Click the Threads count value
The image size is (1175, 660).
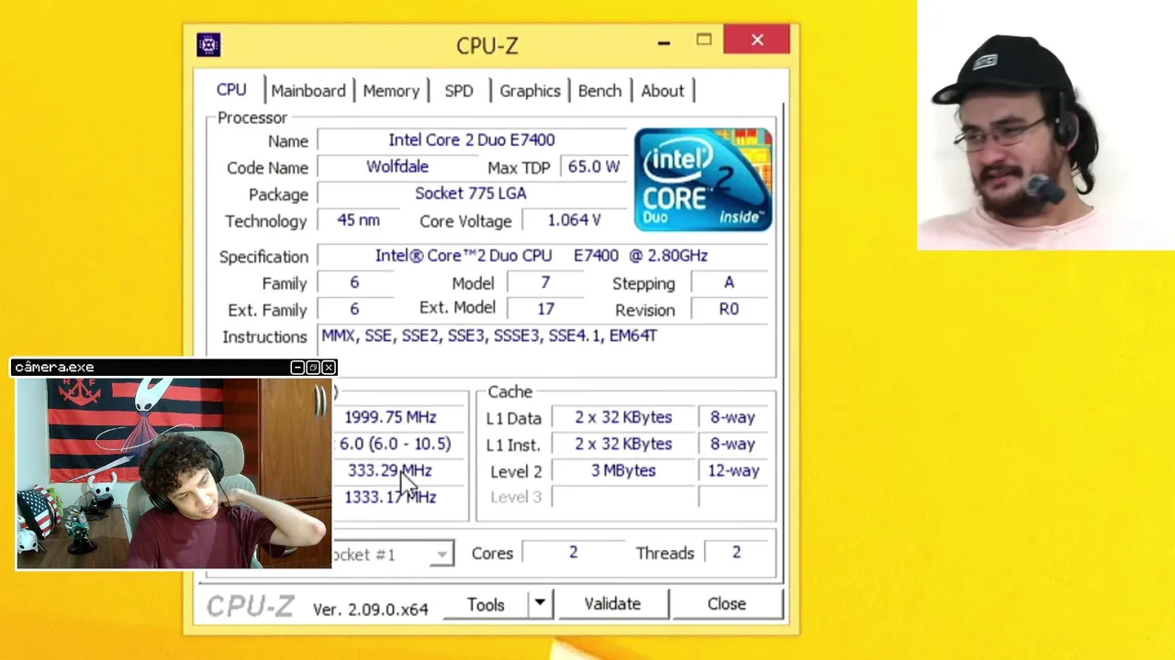coord(736,553)
